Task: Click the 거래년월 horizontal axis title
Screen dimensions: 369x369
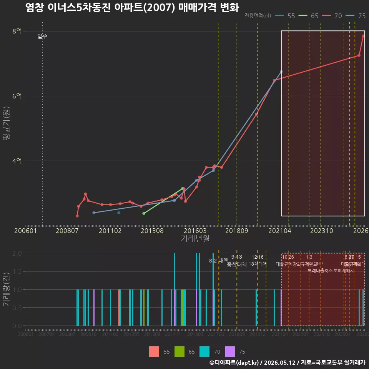Action: click(x=195, y=238)
